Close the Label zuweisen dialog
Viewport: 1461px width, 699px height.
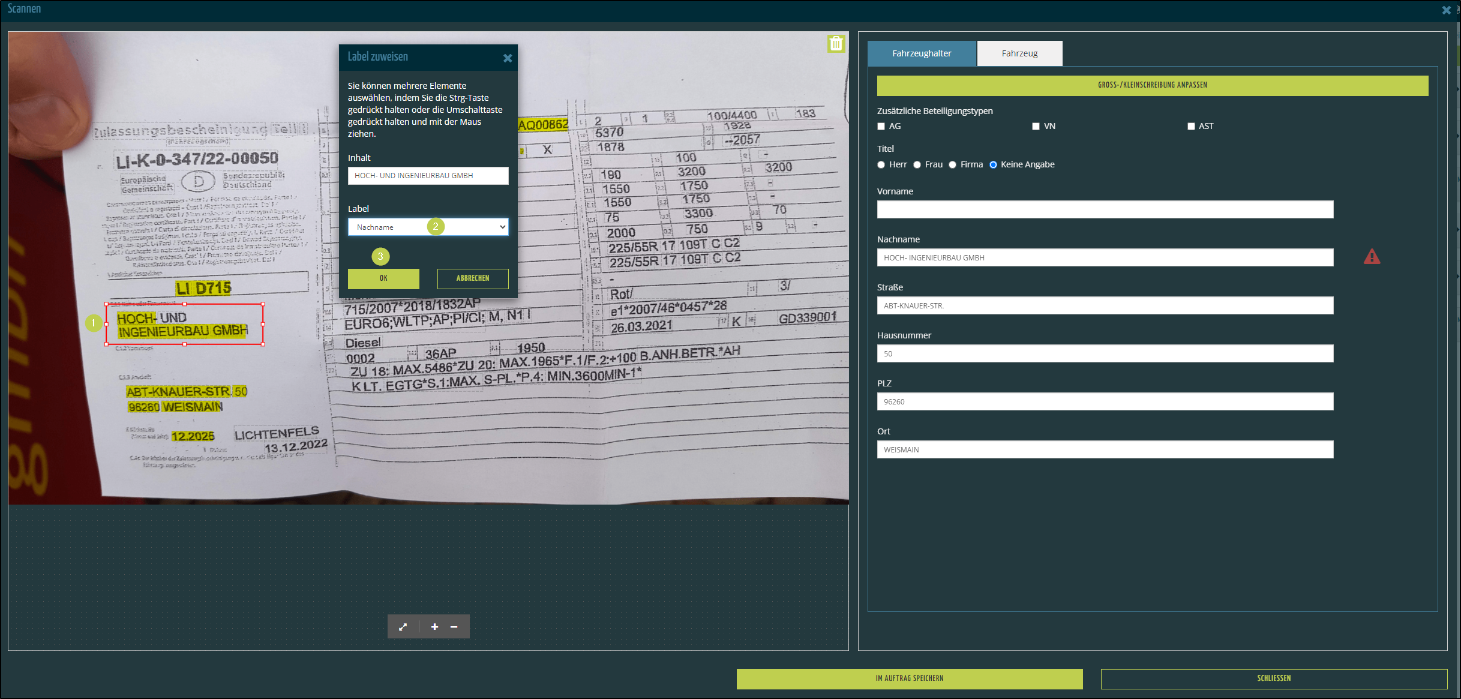508,58
